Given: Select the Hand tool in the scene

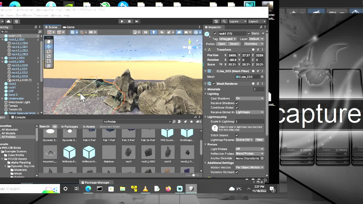Looking at the screenshot, I should 49,42.
